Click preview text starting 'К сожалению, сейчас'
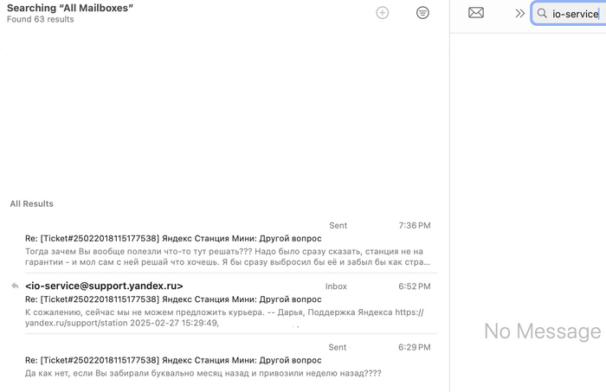Viewport: 606px width, 392px height. tap(224, 318)
